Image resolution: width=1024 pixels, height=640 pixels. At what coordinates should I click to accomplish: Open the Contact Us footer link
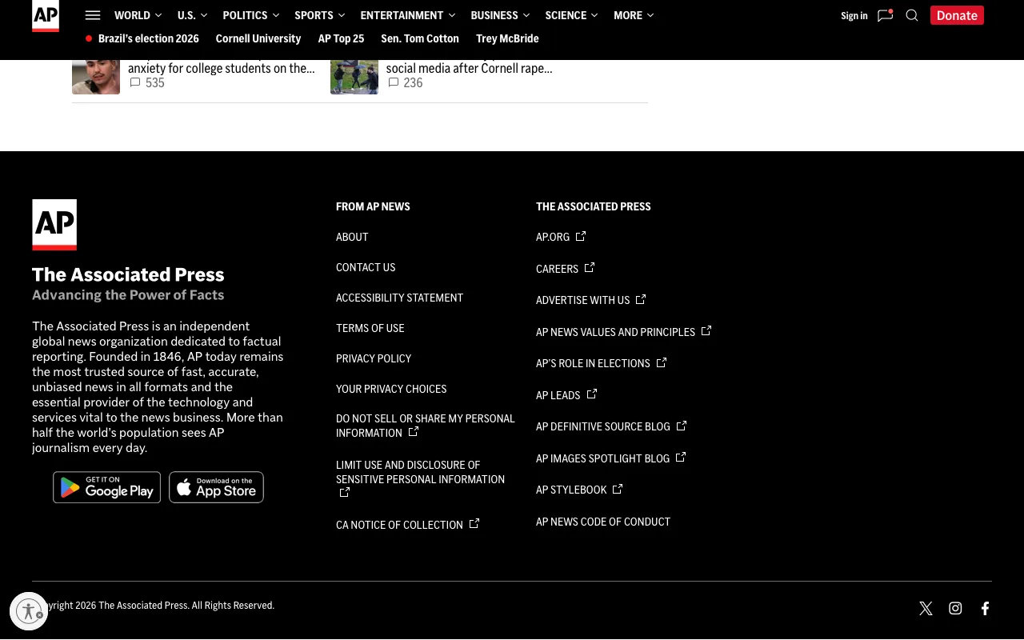coord(366,267)
